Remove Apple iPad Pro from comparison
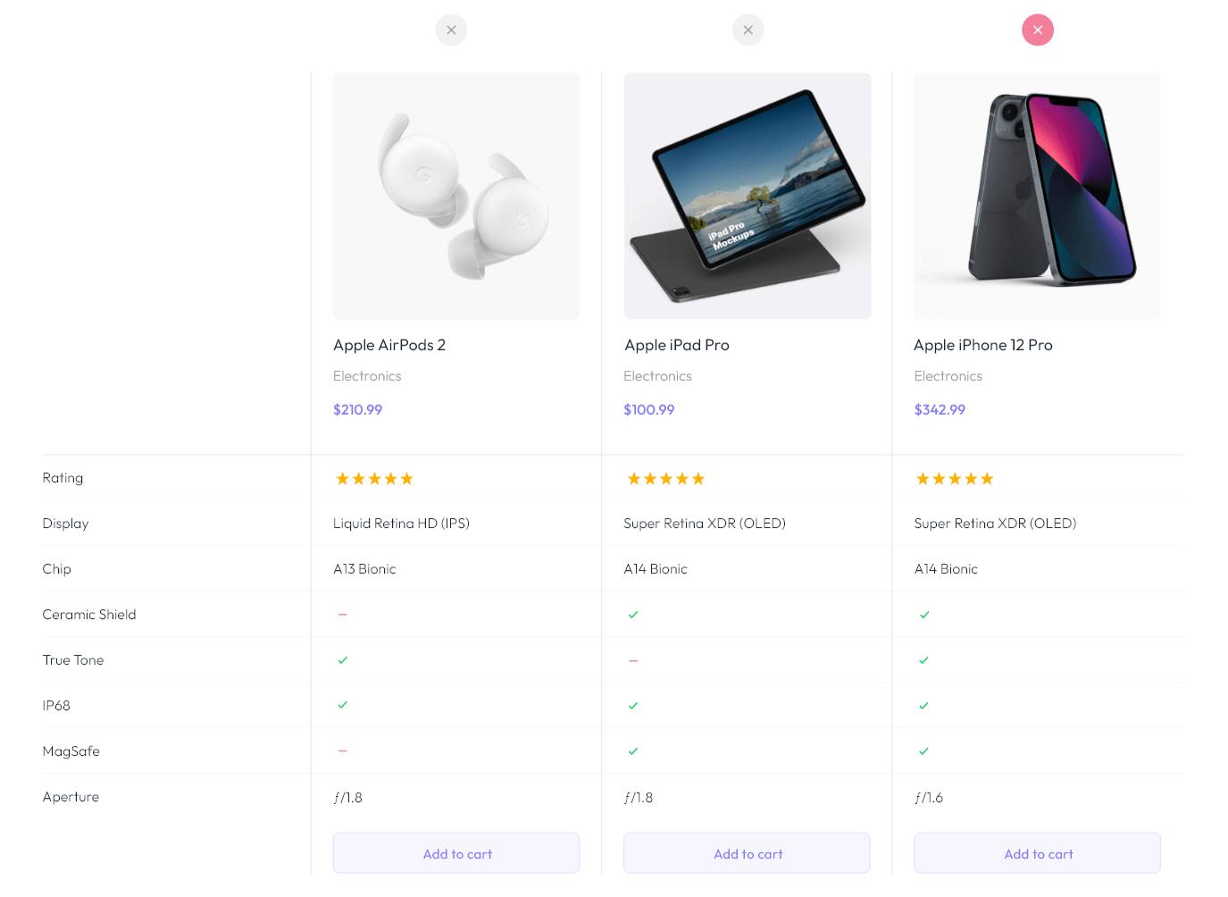 [748, 29]
